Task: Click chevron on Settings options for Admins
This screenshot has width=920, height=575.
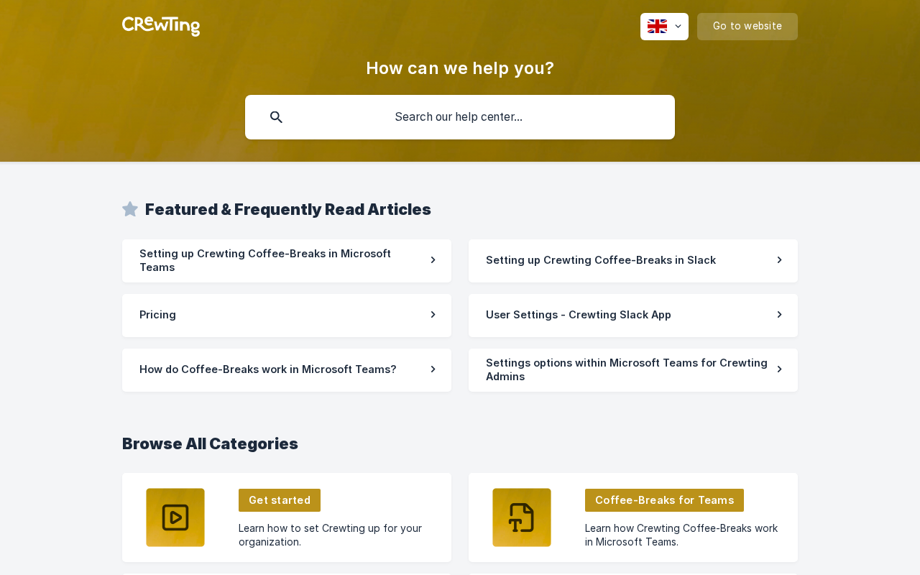Action: pyautogui.click(x=779, y=369)
